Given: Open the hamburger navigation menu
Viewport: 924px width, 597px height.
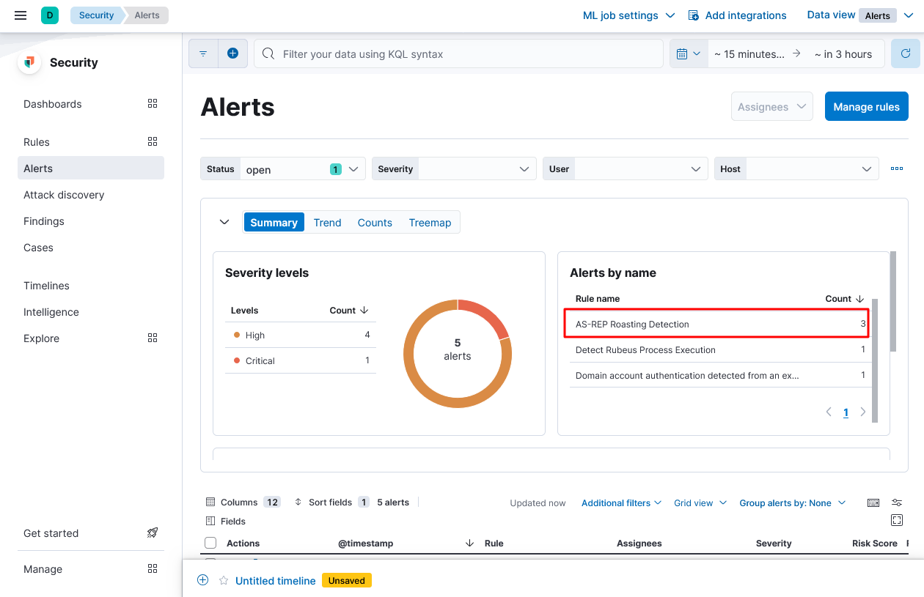Looking at the screenshot, I should coord(21,15).
